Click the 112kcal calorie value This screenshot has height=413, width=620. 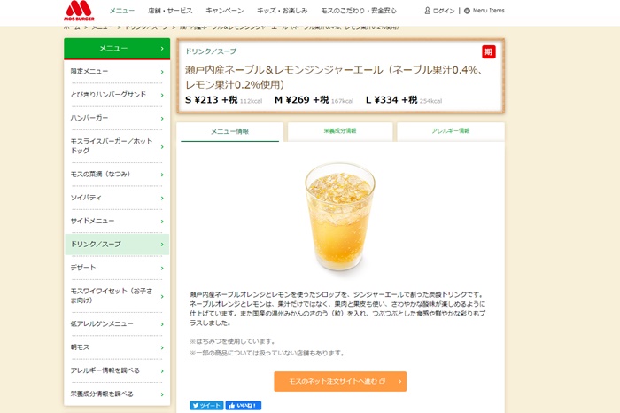[x=251, y=101]
